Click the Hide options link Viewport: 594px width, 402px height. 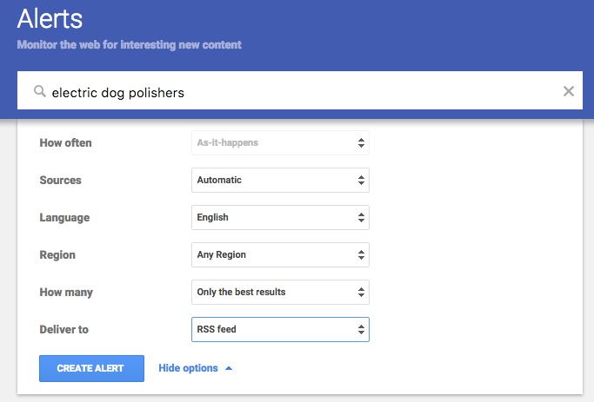(188, 368)
